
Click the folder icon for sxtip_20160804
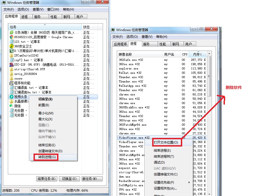(11, 74)
